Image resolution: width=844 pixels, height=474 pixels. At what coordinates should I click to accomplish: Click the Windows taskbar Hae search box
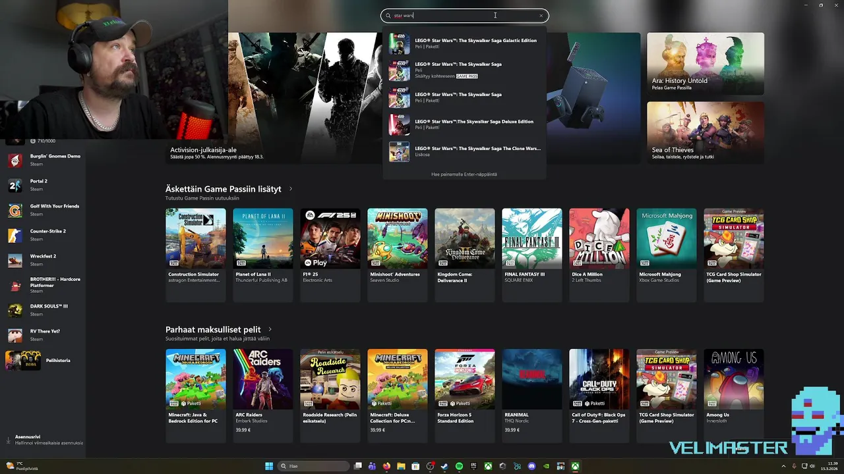coord(312,466)
